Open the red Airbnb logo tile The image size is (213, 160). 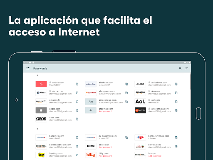point(41,84)
